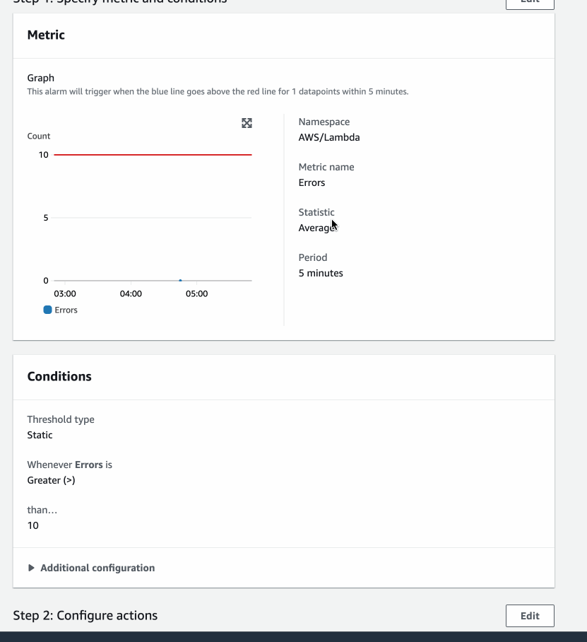Expand the metric graph to full screen
587x642 pixels.
246,123
